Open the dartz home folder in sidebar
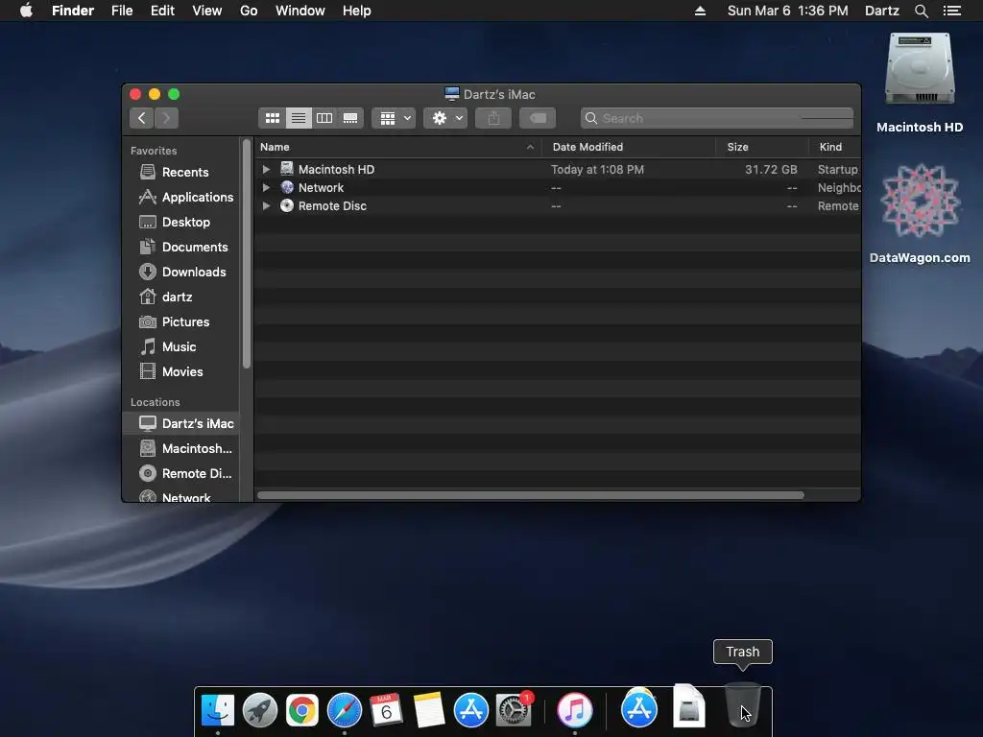983x737 pixels. 181,297
